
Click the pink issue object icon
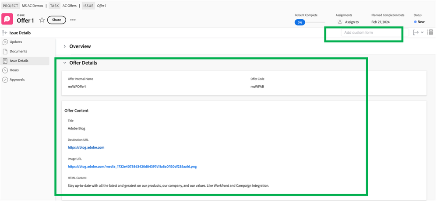[x=7, y=20]
